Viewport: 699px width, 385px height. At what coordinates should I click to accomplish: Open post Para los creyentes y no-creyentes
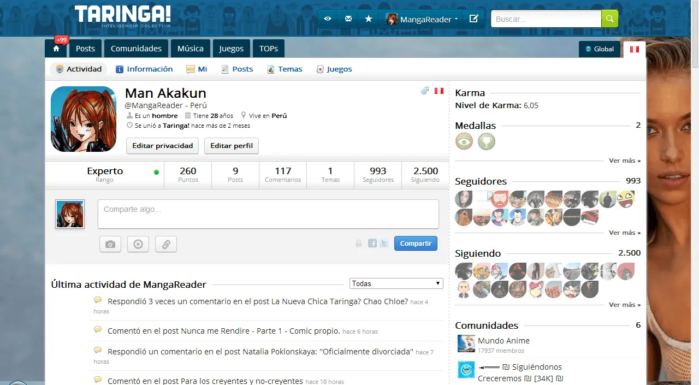pyautogui.click(x=242, y=381)
